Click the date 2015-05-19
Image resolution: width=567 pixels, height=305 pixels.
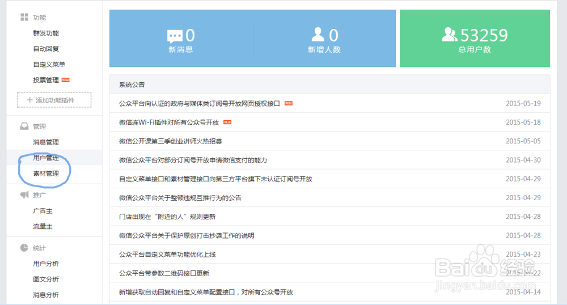coord(523,103)
